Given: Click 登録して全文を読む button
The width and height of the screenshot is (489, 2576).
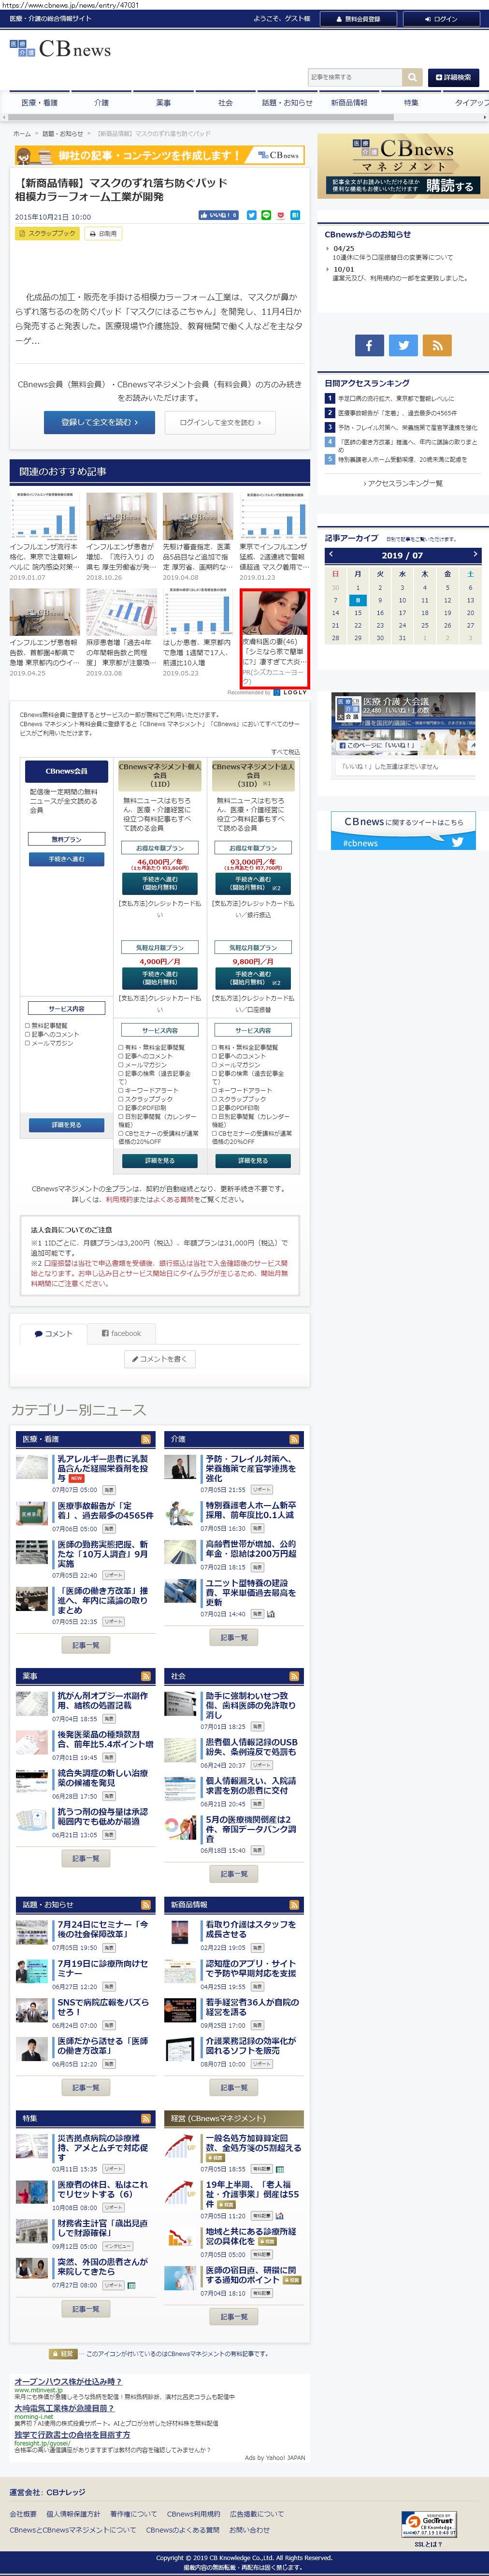Looking at the screenshot, I should pos(99,422).
